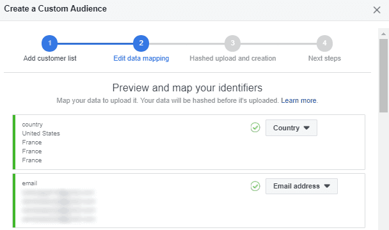Close the Create a Custom Audience dialog
Screen dimensions: 389x230
pos(377,10)
